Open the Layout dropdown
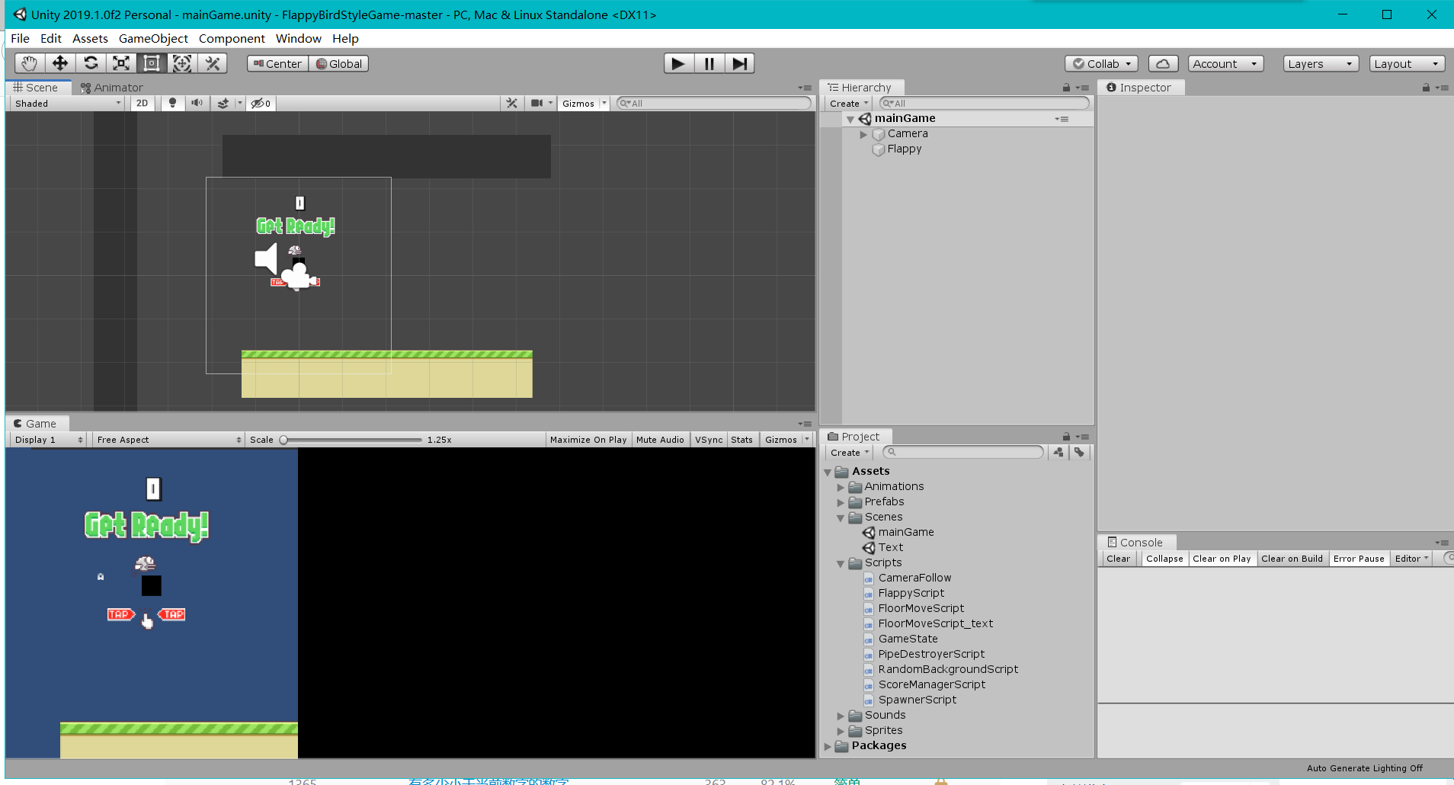The height and width of the screenshot is (785, 1454). click(1407, 64)
